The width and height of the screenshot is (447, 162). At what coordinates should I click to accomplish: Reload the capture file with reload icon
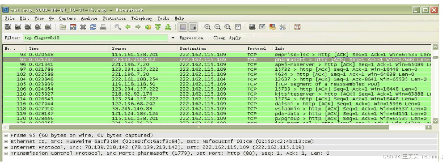click(93, 27)
